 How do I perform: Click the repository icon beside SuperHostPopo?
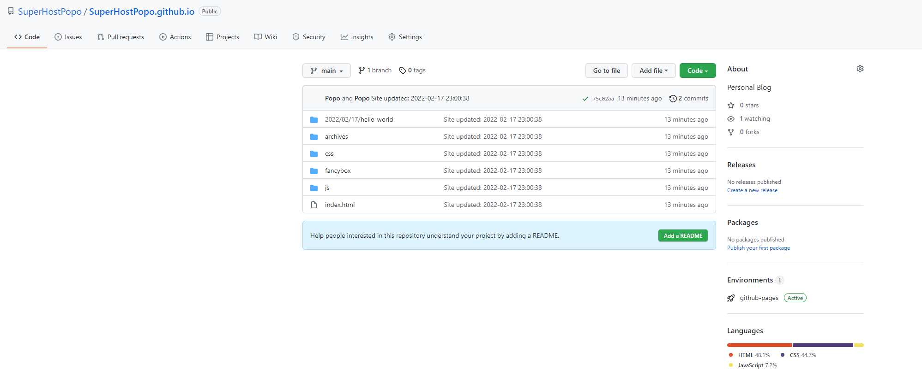point(11,11)
